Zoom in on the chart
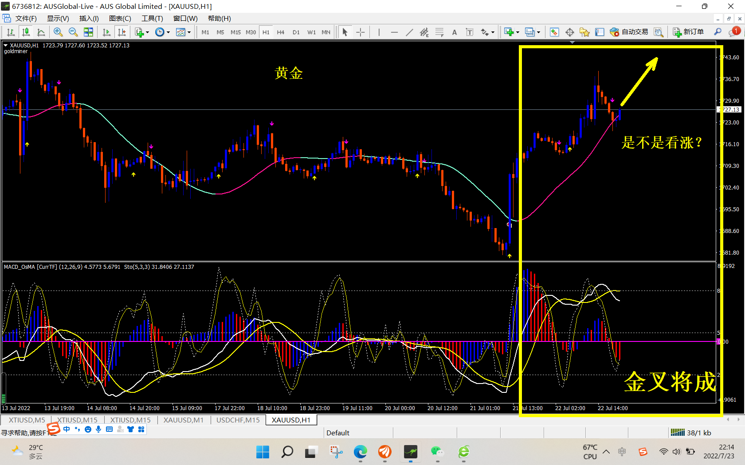 [x=58, y=32]
